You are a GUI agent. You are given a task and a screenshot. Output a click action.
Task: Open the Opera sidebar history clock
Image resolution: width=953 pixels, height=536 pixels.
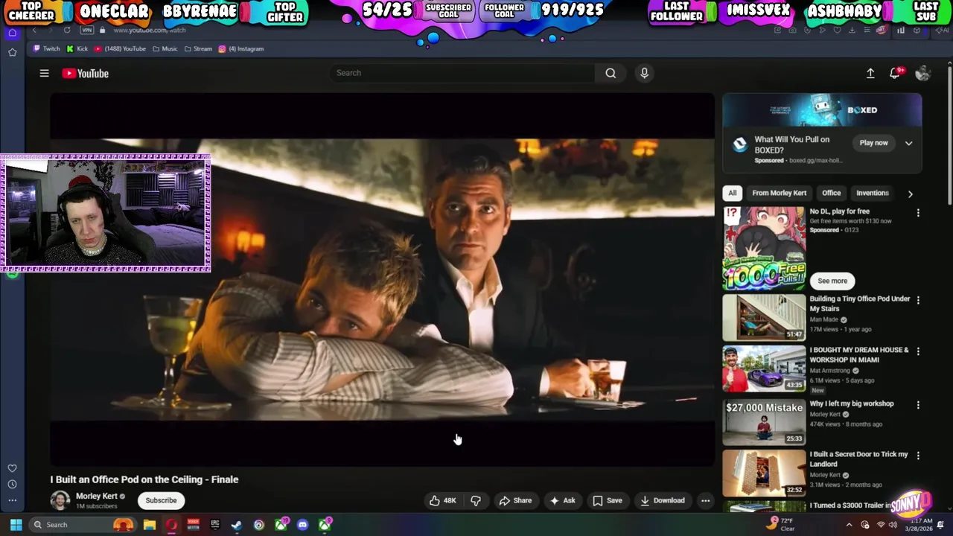pos(12,484)
